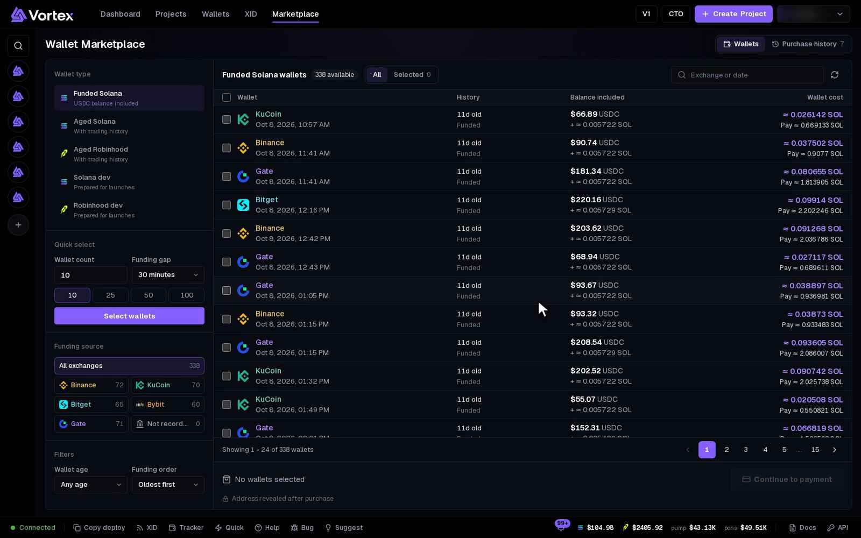
Task: Open Quick in bottom bar
Action: (229, 528)
